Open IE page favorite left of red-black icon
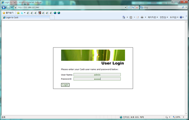This screenshot has width=189, height=120. (x=36, y=13)
